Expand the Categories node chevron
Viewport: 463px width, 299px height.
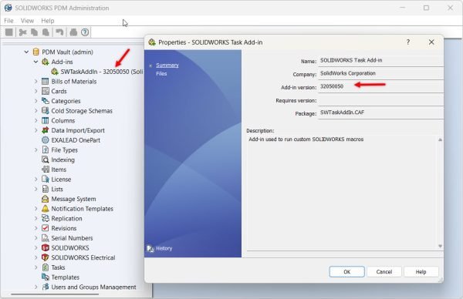click(x=36, y=101)
